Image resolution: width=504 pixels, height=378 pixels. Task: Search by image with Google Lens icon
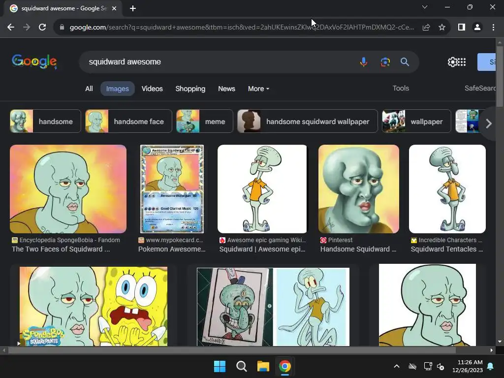(385, 62)
